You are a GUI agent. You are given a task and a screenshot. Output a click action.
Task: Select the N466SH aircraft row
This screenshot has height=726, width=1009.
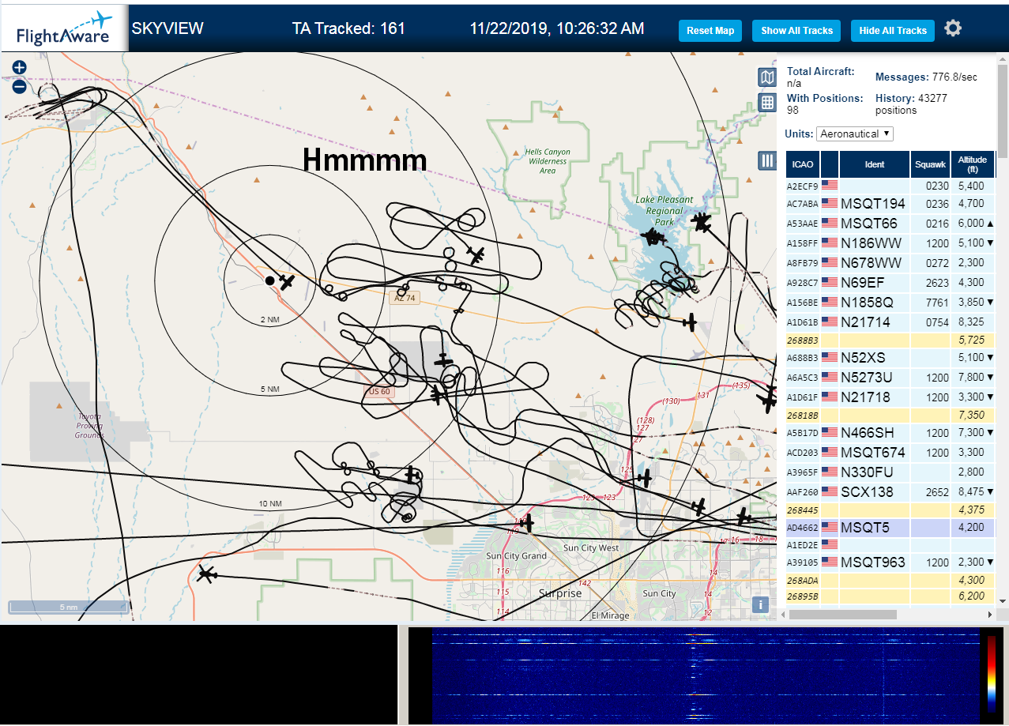(x=890, y=433)
